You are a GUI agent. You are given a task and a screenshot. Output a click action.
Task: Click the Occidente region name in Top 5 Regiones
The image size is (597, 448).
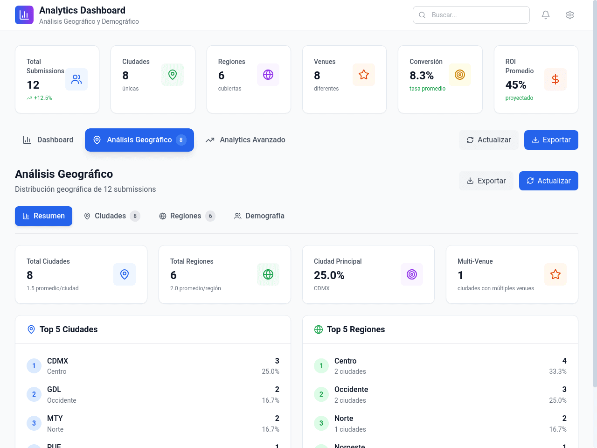[351, 390]
